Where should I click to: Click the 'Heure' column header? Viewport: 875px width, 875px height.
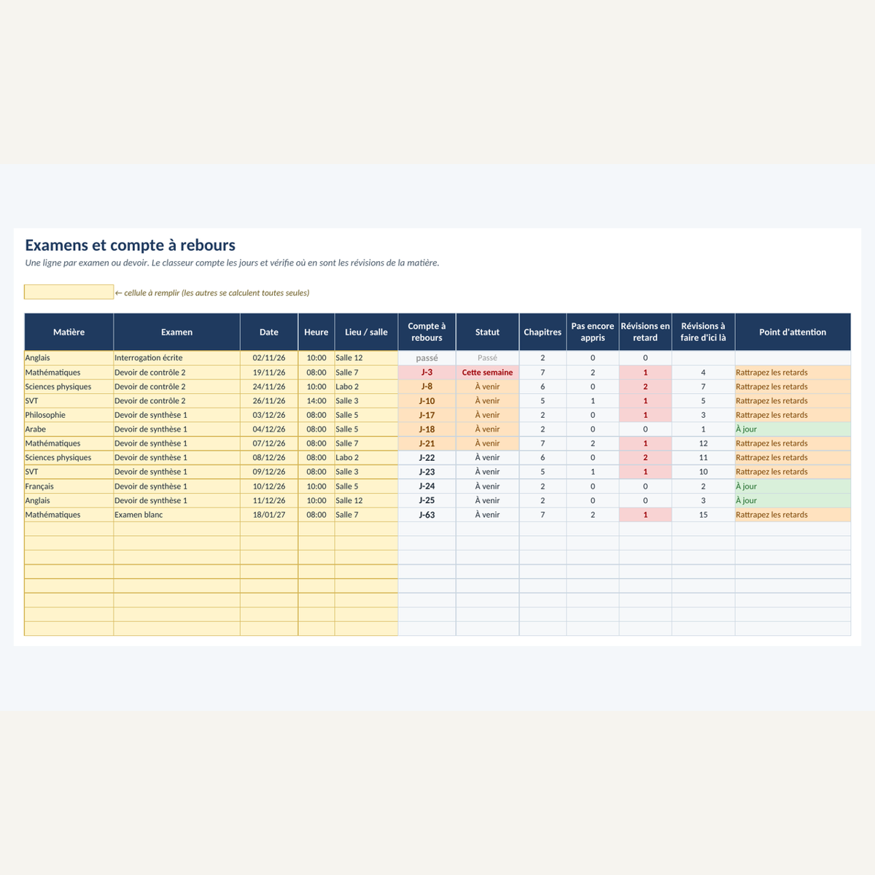316,332
